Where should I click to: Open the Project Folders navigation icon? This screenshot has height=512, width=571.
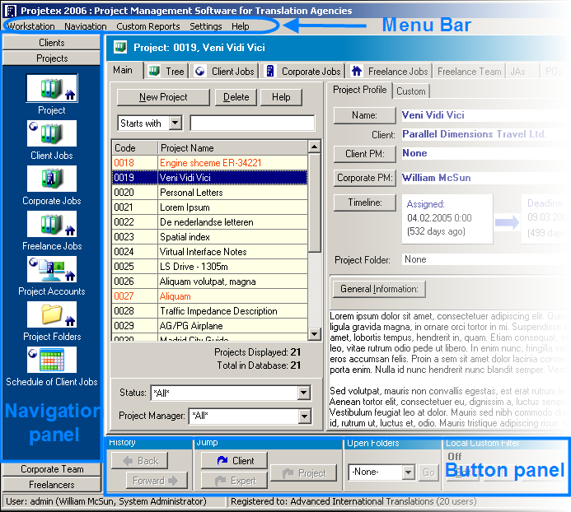52,314
